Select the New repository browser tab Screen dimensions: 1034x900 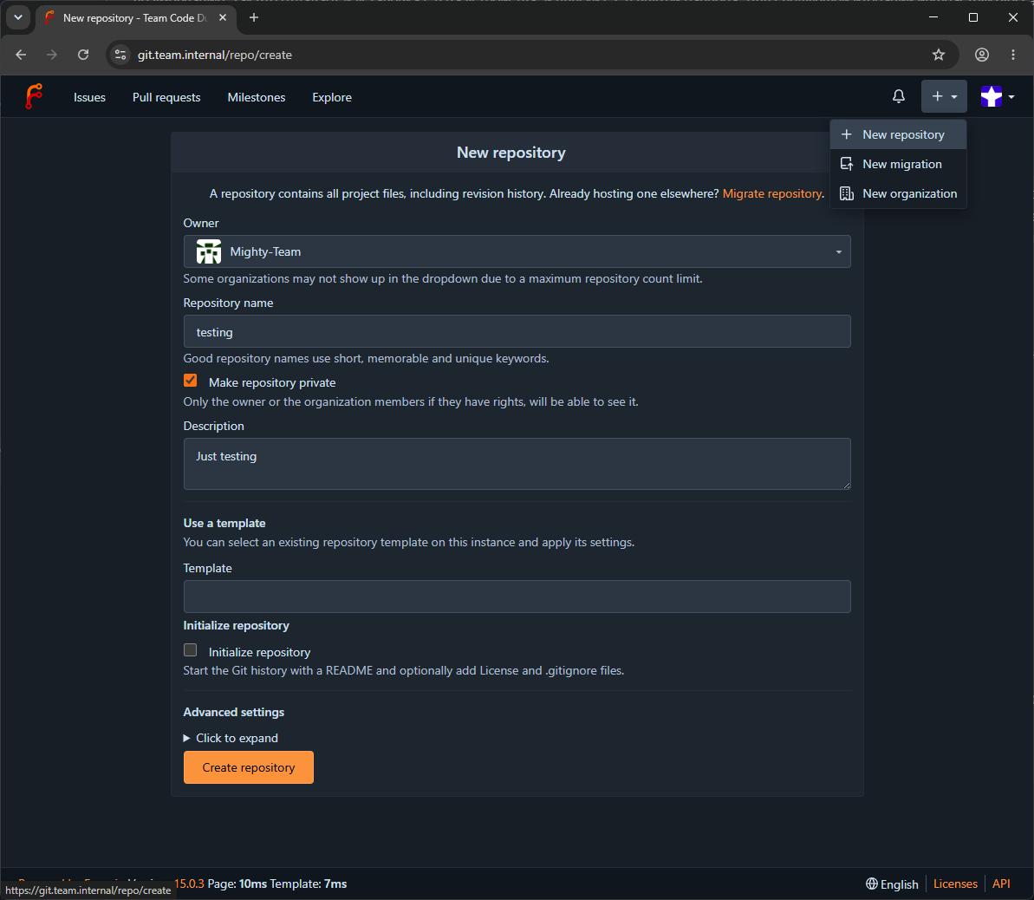click(136, 18)
